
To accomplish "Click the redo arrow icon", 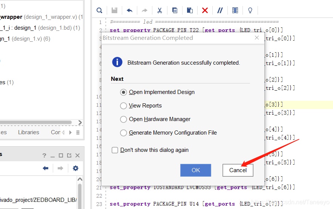I will [x=144, y=11].
